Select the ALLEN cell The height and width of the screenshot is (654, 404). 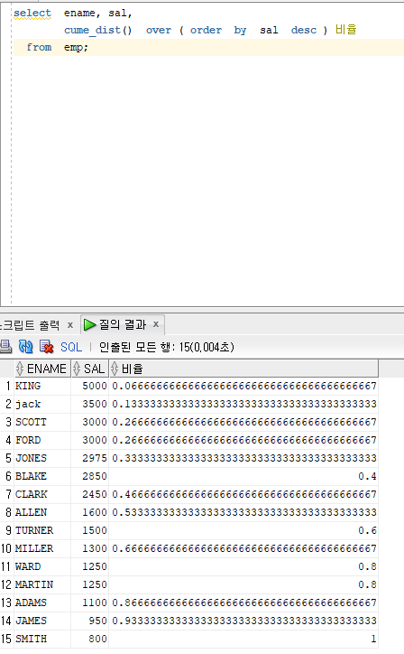tap(42, 512)
